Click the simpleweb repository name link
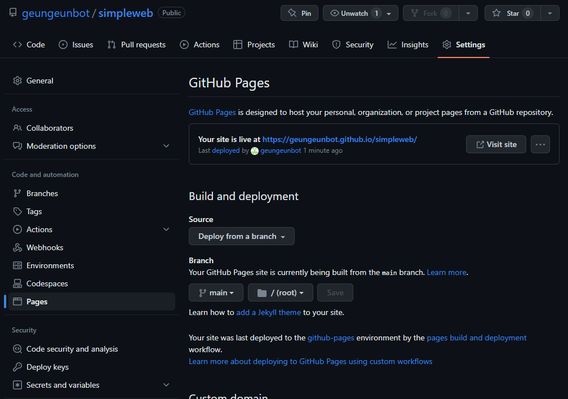Image resolution: width=568 pixels, height=399 pixels. [x=126, y=13]
